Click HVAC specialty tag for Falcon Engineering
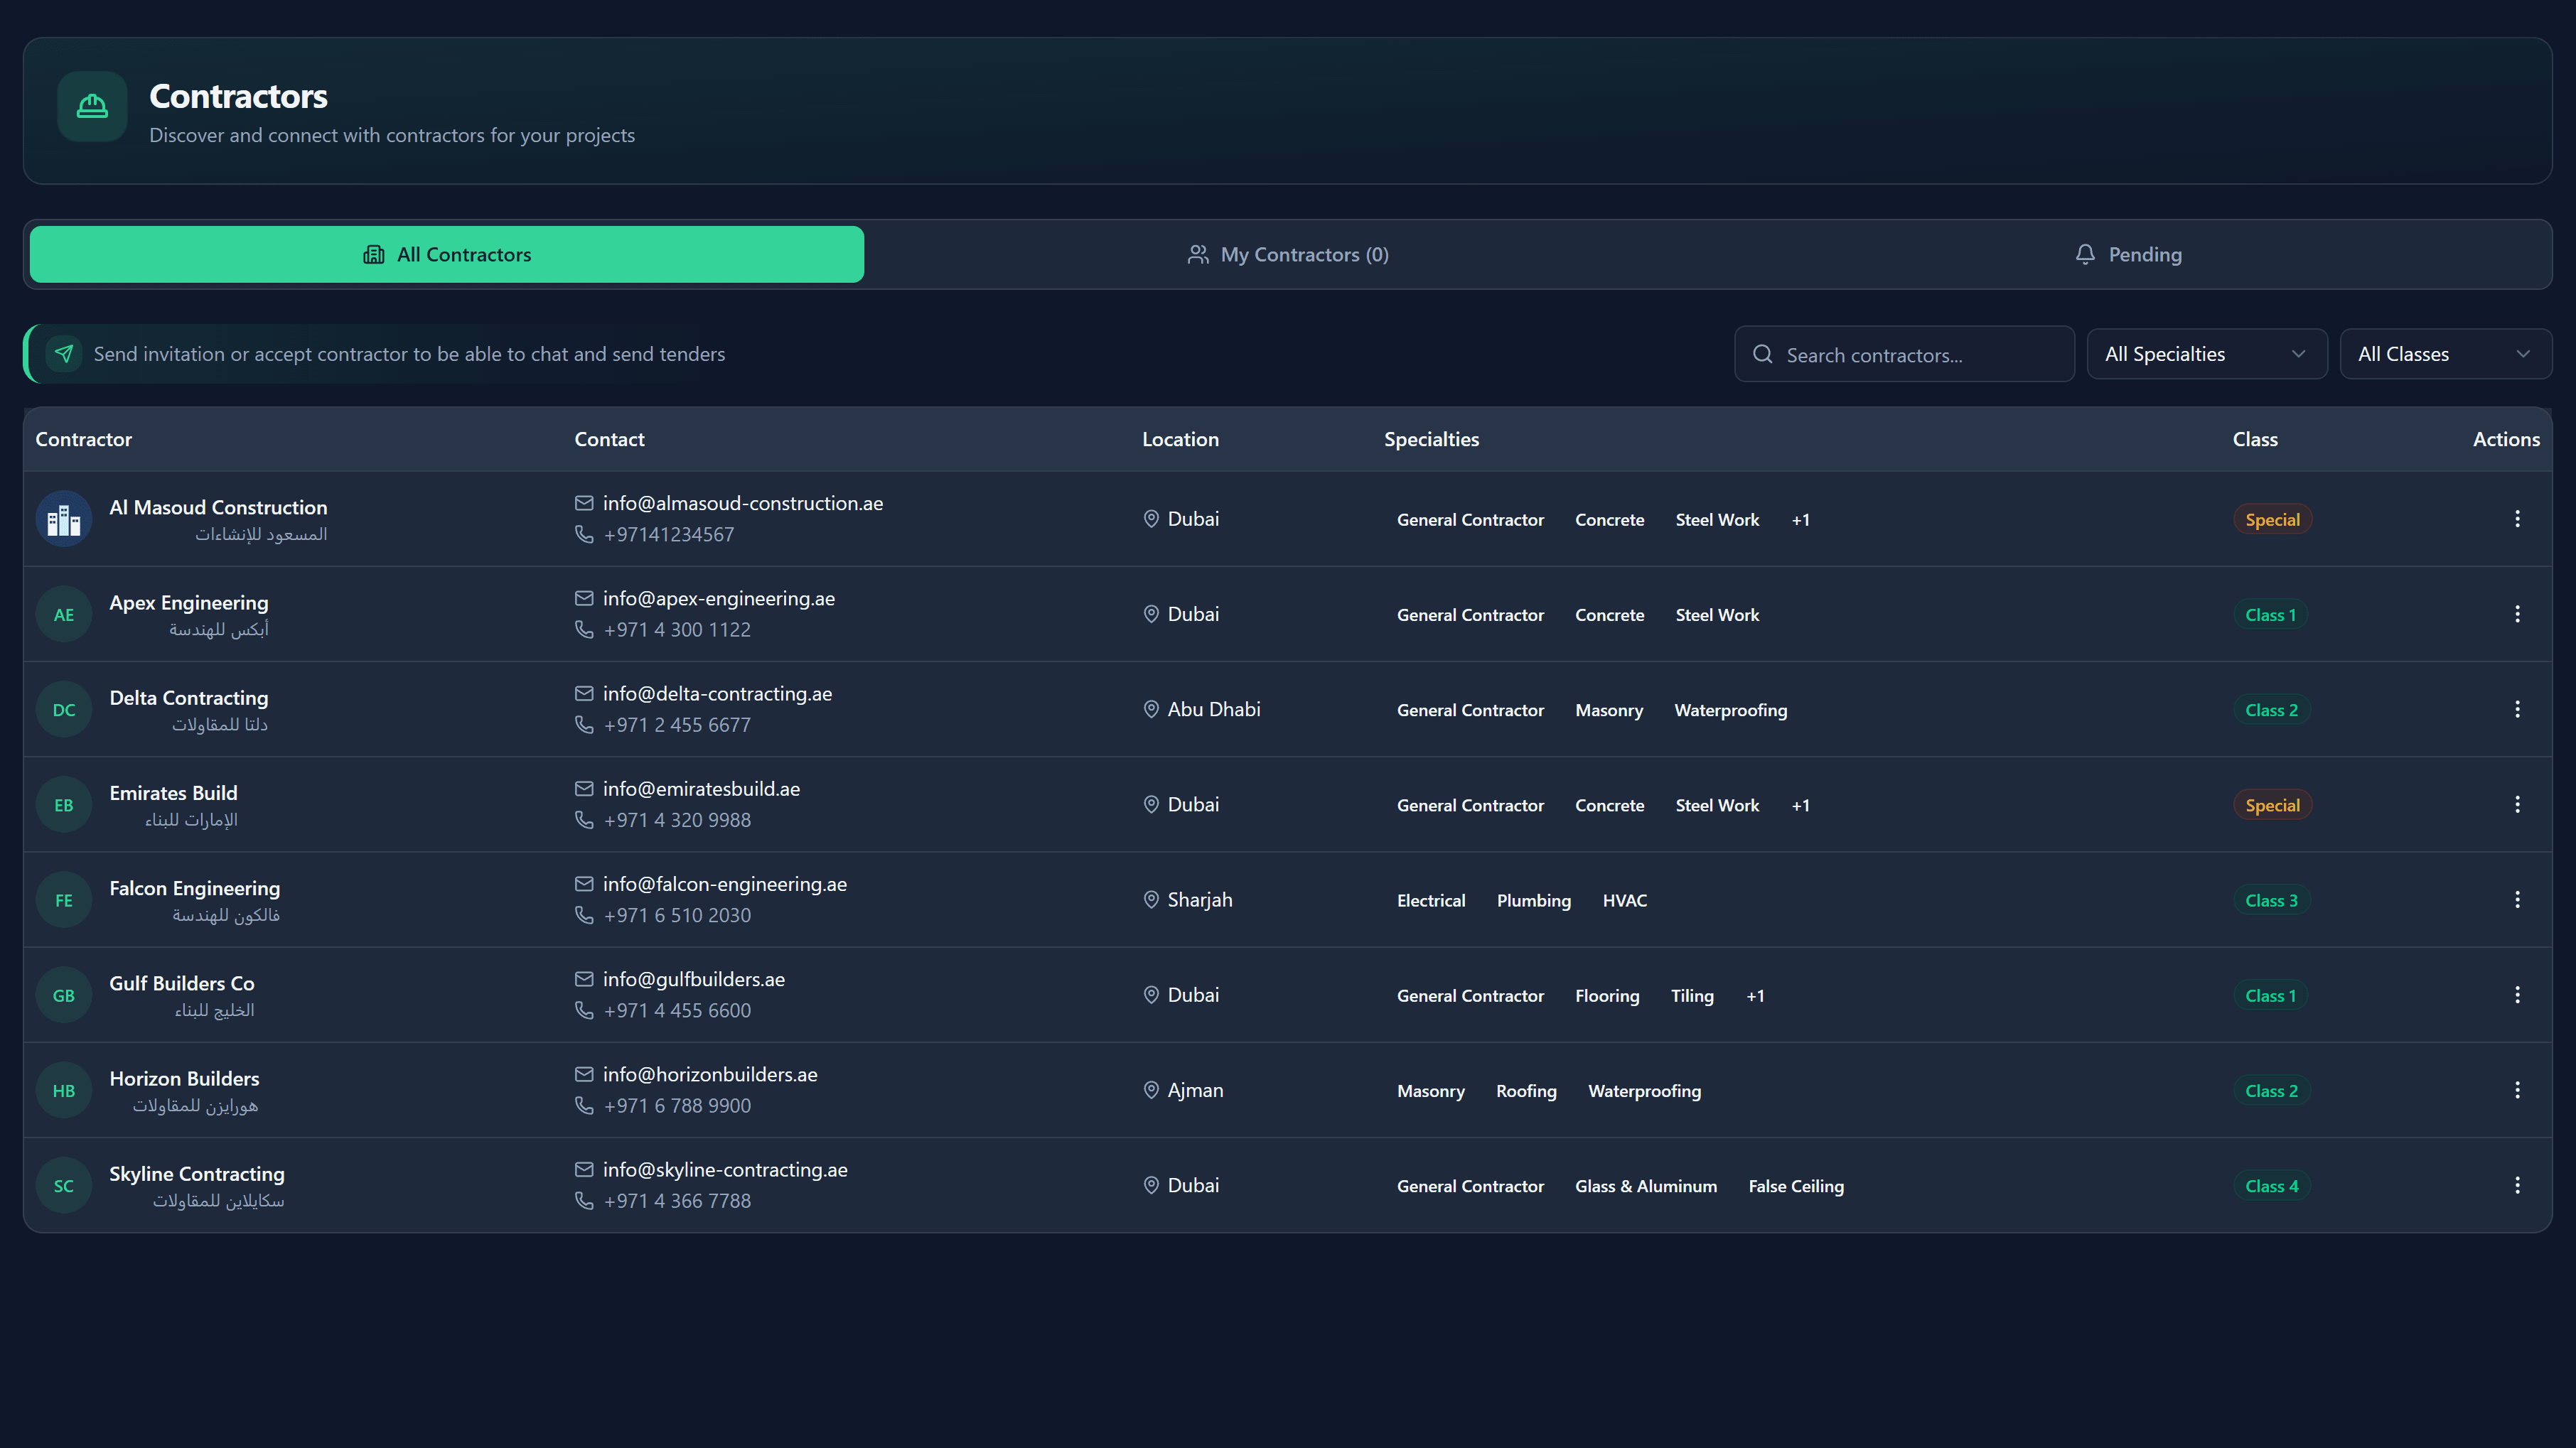2576x1448 pixels. pyautogui.click(x=1624, y=900)
